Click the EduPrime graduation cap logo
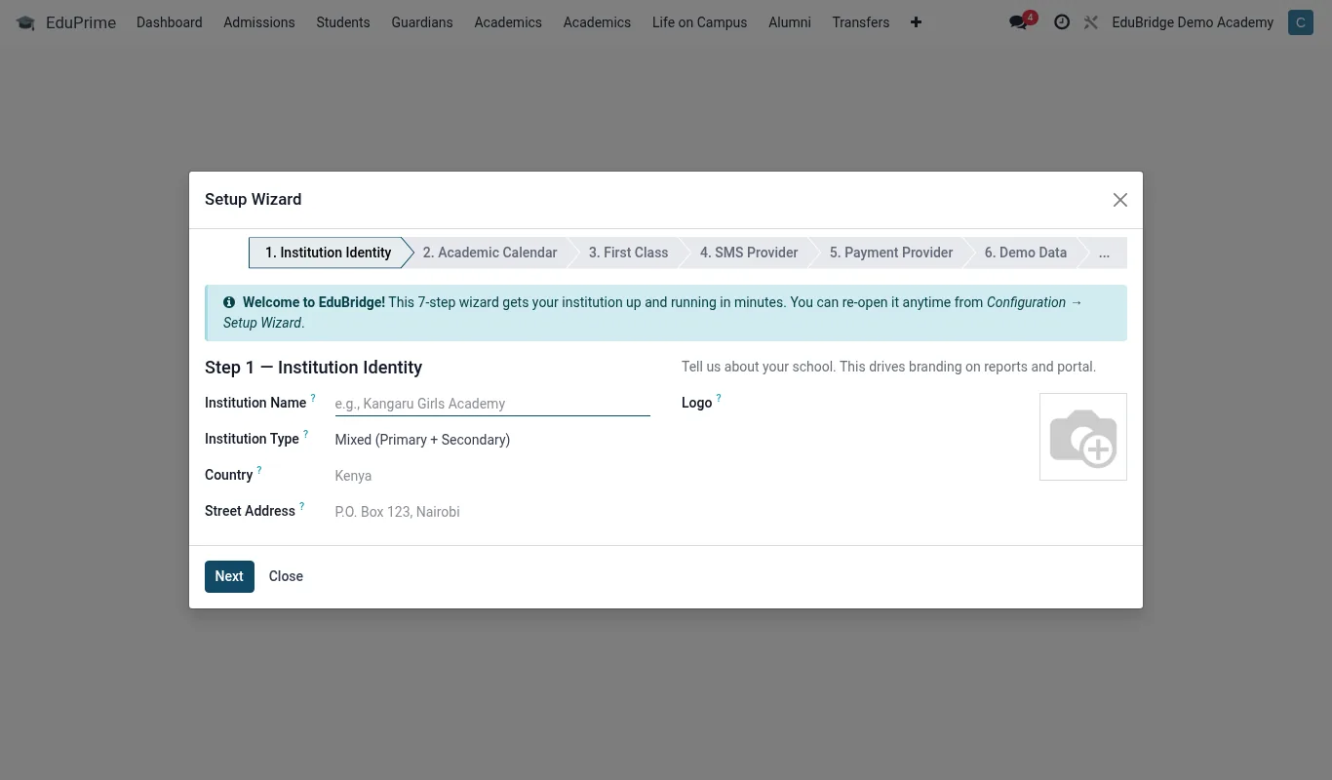The width and height of the screenshot is (1332, 780). (25, 22)
